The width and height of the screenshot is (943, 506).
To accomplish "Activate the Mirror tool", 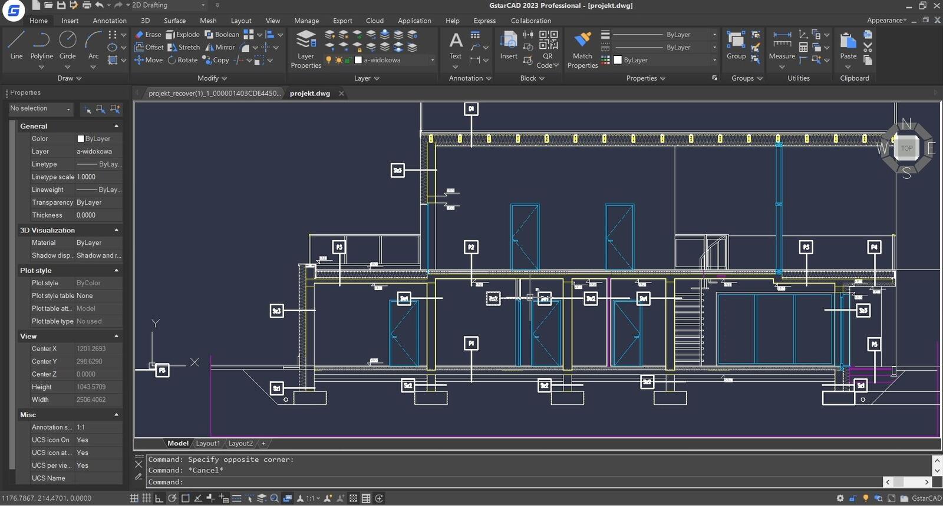I will [x=220, y=47].
